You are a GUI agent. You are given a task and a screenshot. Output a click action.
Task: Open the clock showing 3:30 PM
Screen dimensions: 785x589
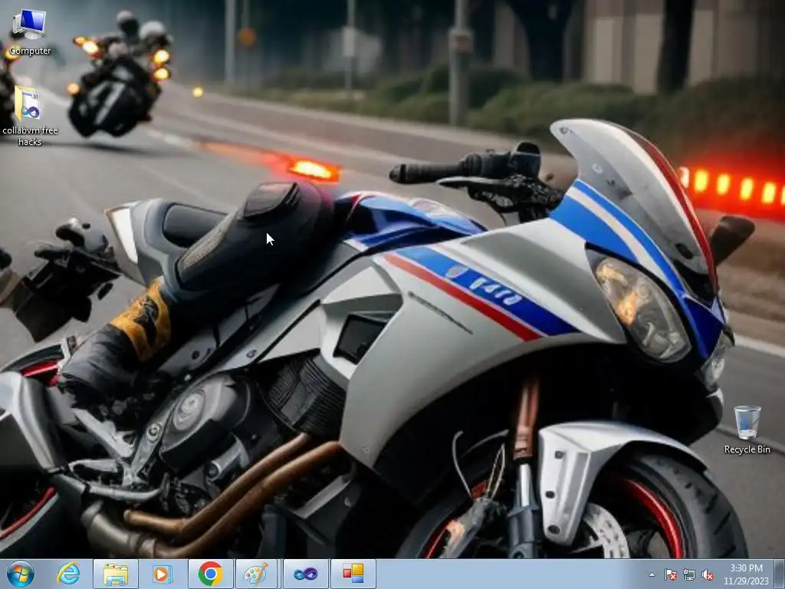tap(746, 574)
